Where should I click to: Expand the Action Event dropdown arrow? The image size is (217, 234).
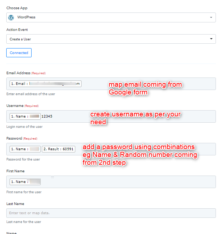211,39
